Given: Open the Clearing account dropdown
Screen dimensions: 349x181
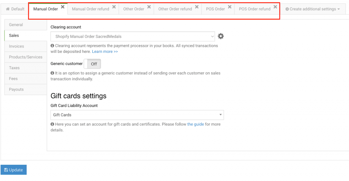Looking at the screenshot, I should [133, 36].
